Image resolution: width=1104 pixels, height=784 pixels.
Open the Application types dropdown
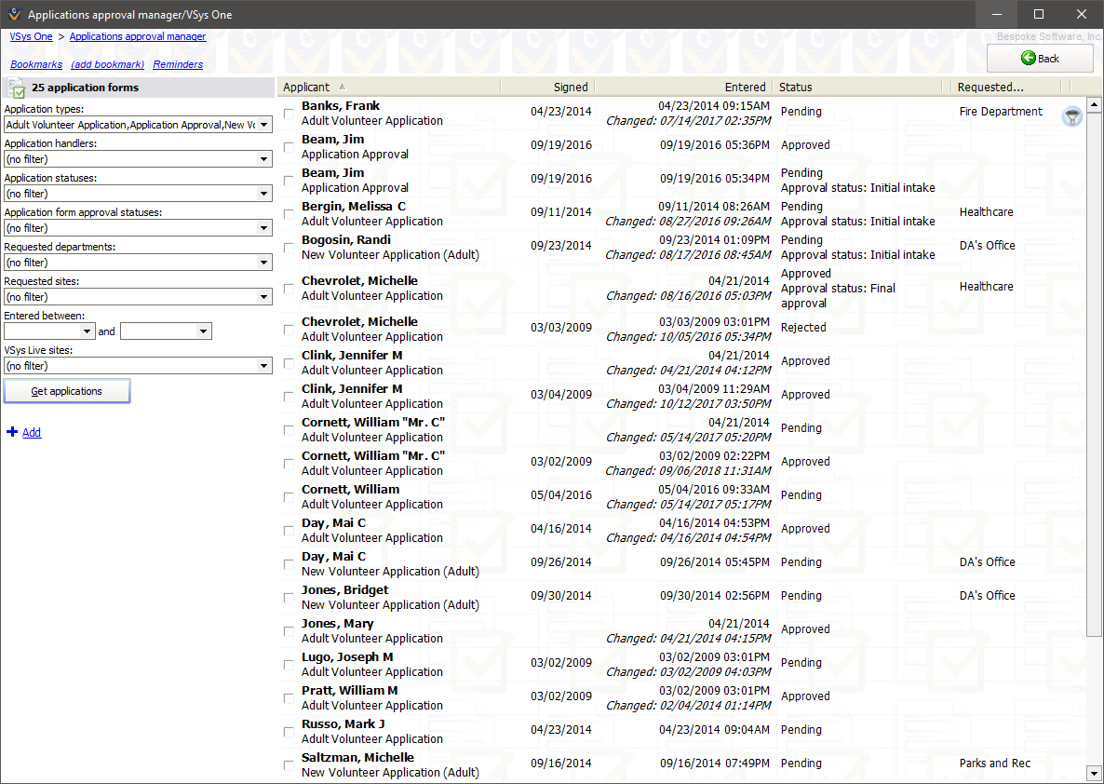click(x=265, y=125)
